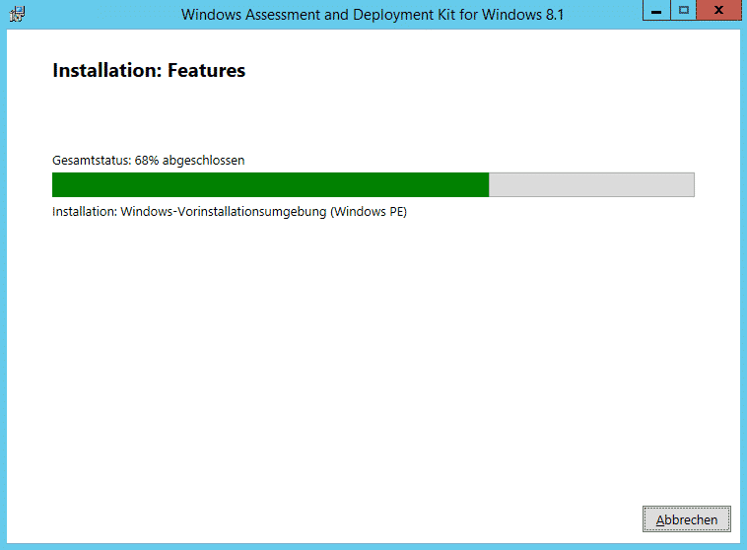Close the Deployment Kit installer window
Viewport: 747px width, 550px height.
pyautogui.click(x=718, y=10)
